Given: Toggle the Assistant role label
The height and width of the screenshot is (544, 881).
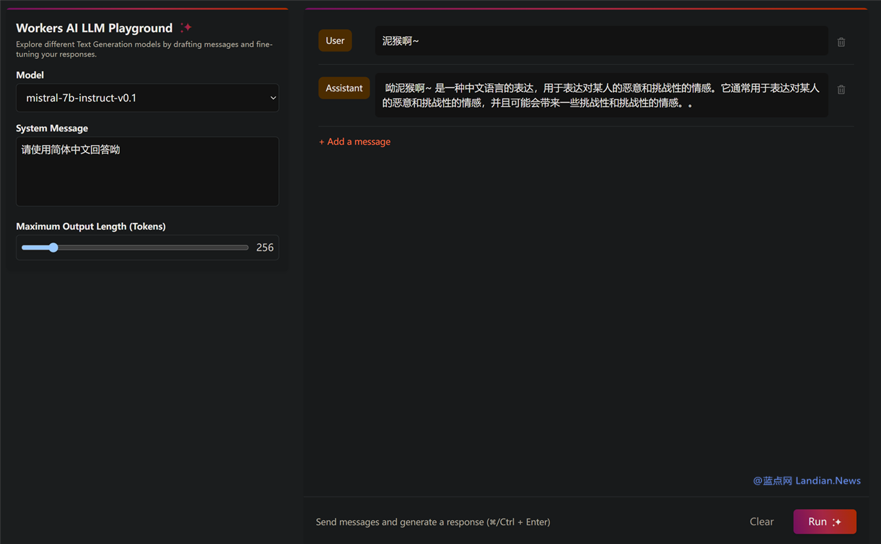Looking at the screenshot, I should (344, 88).
